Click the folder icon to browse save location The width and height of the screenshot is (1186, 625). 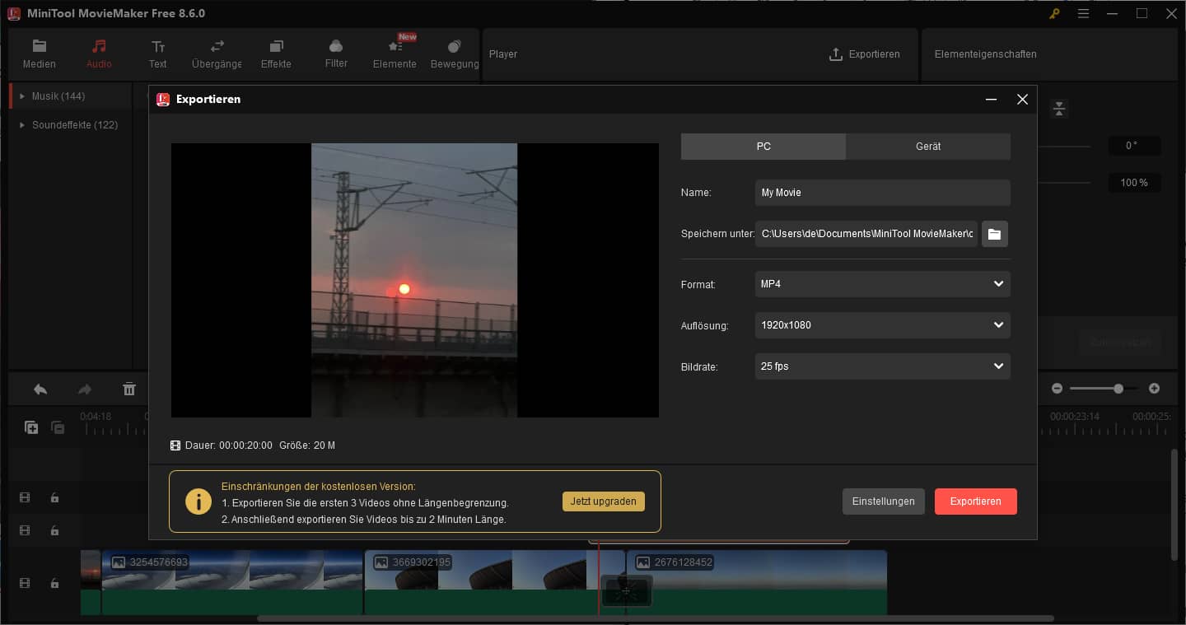coord(994,234)
